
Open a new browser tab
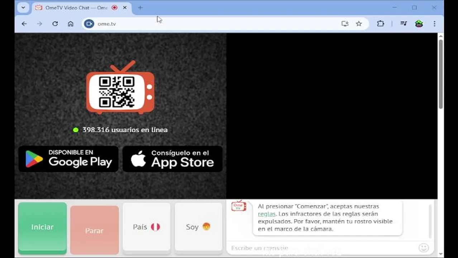coord(140,8)
